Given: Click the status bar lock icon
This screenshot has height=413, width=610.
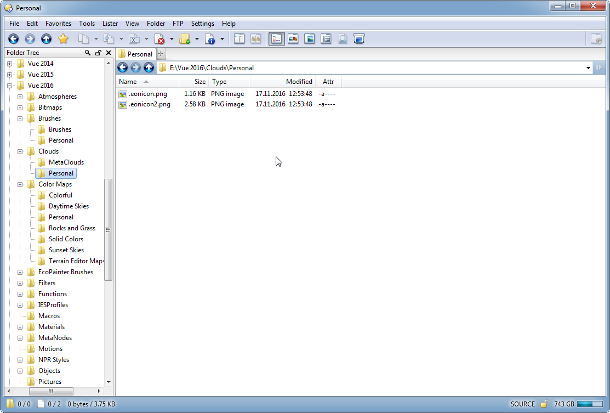Looking at the screenshot, I should (545, 404).
